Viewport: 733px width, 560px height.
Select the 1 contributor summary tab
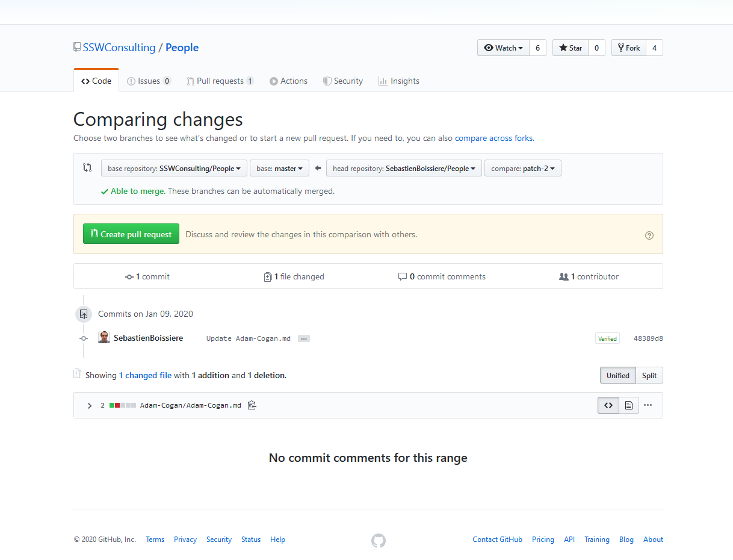click(x=589, y=276)
